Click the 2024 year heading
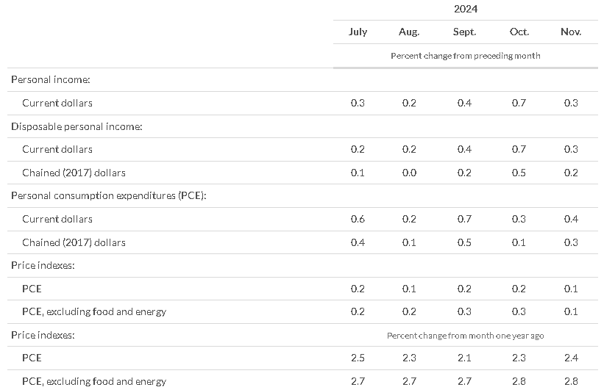Image resolution: width=604 pixels, height=390 pixels. [x=466, y=9]
